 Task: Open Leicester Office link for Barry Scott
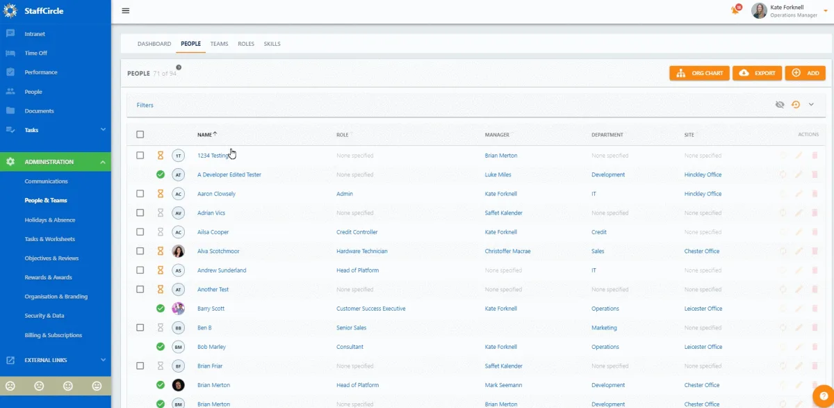coord(703,309)
